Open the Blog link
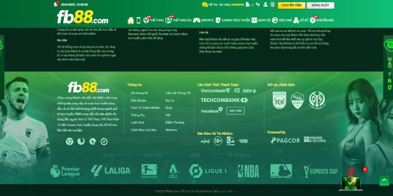Viewport: 393px width, 196px height. [x=168, y=108]
